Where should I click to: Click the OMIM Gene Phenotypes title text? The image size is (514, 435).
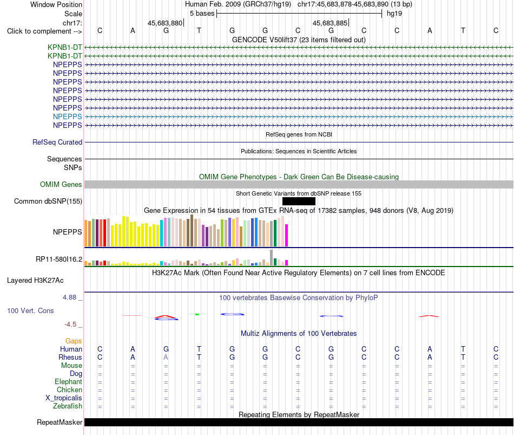pyautogui.click(x=299, y=177)
